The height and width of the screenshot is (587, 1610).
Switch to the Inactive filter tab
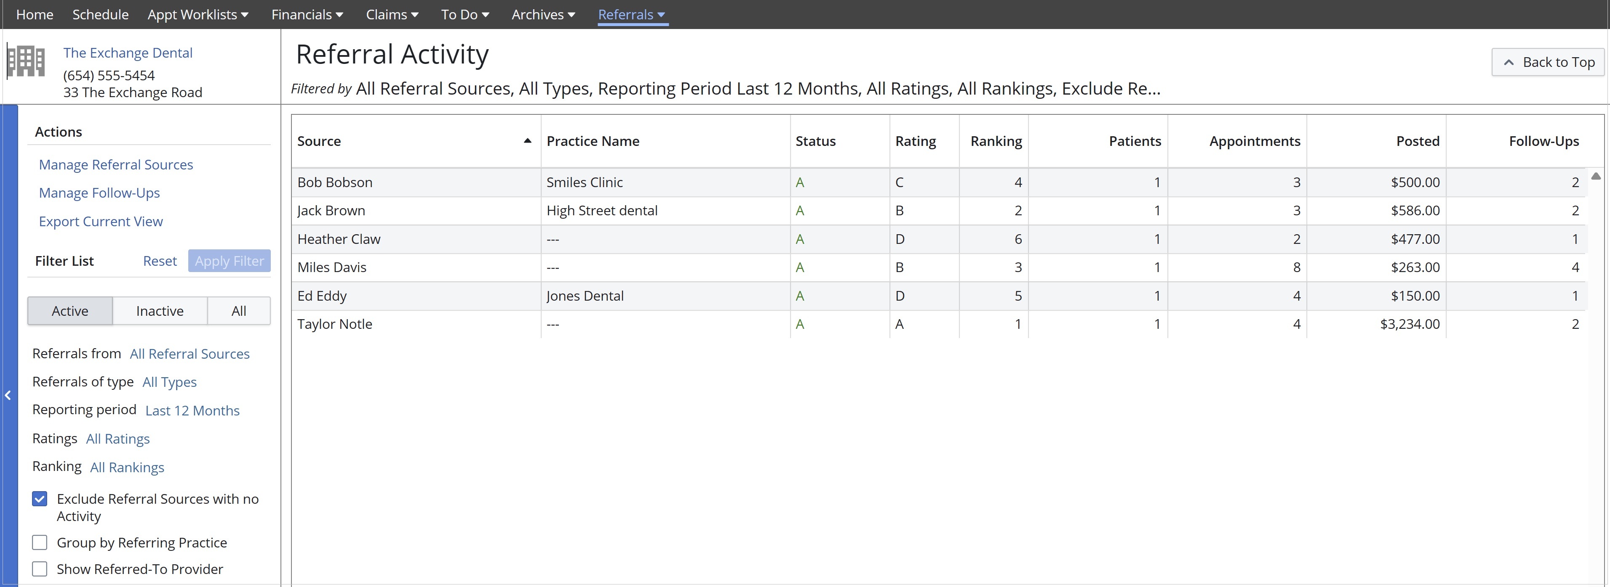coord(159,311)
